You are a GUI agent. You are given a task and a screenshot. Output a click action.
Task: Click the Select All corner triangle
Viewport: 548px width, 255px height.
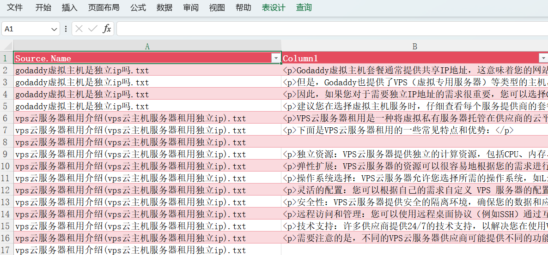tap(7, 46)
